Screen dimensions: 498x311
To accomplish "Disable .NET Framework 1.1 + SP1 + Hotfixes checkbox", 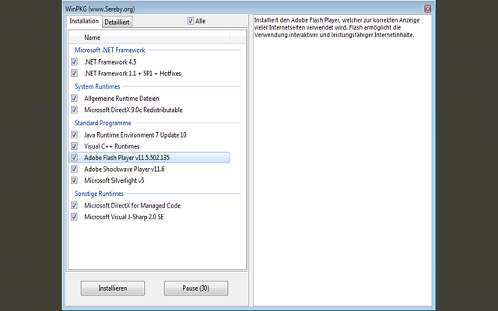I will point(75,73).
